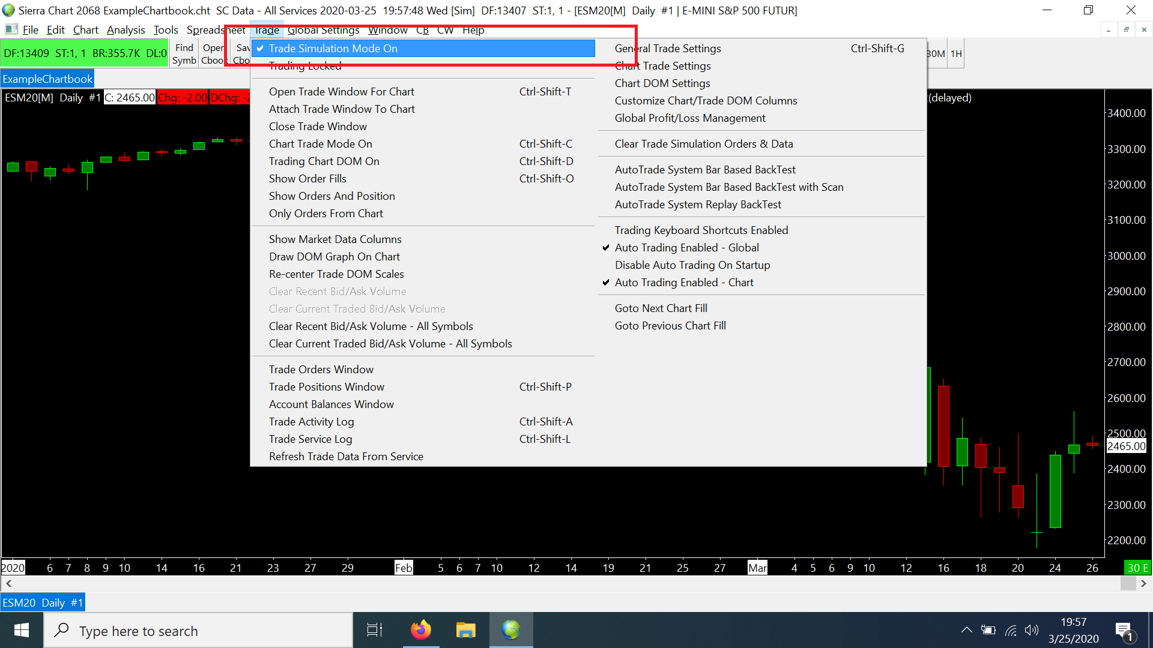Click Sierra Chart globe taskbar icon

coord(511,630)
